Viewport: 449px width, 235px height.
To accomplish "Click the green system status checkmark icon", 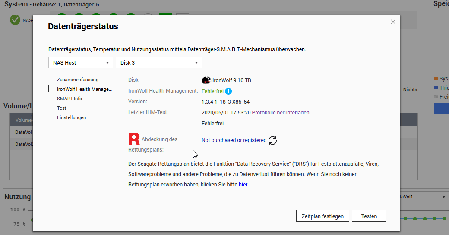I will [x=15, y=20].
